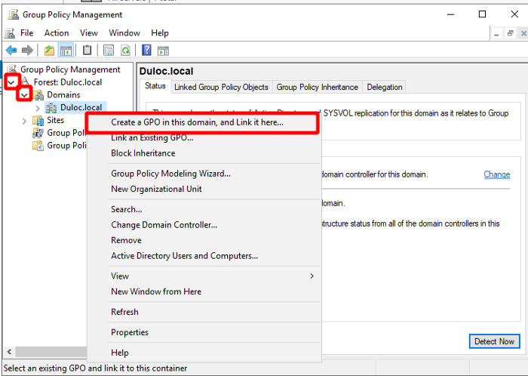The image size is (528, 376).
Task: Switch to Group Policy Inheritance tab
Action: (318, 87)
